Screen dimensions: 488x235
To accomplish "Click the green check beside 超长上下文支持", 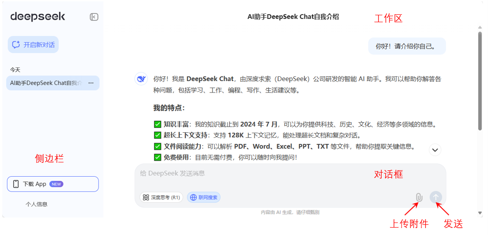I will 157,136.
